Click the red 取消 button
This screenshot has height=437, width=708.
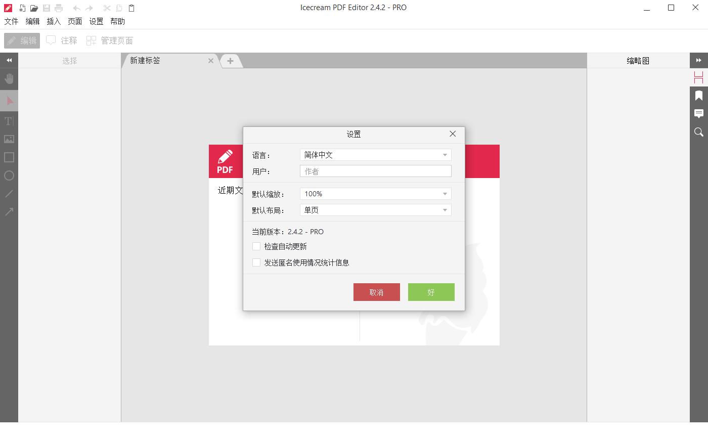pyautogui.click(x=377, y=292)
